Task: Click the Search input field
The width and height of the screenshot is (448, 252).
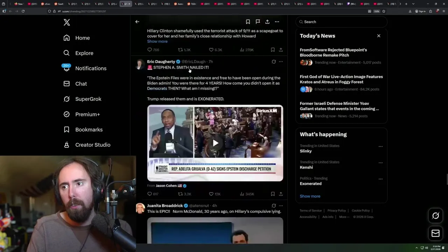Action: [342, 22]
